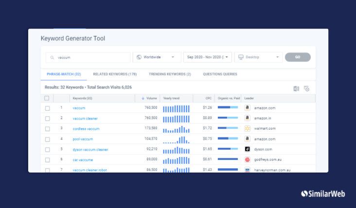The width and height of the screenshot is (356, 208).
Task: Check the box for dyson vaccum cleaner
Action: (x=48, y=150)
